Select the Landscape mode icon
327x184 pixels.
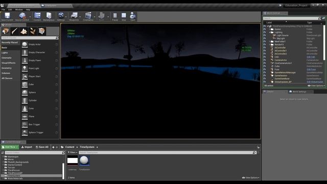24,31
